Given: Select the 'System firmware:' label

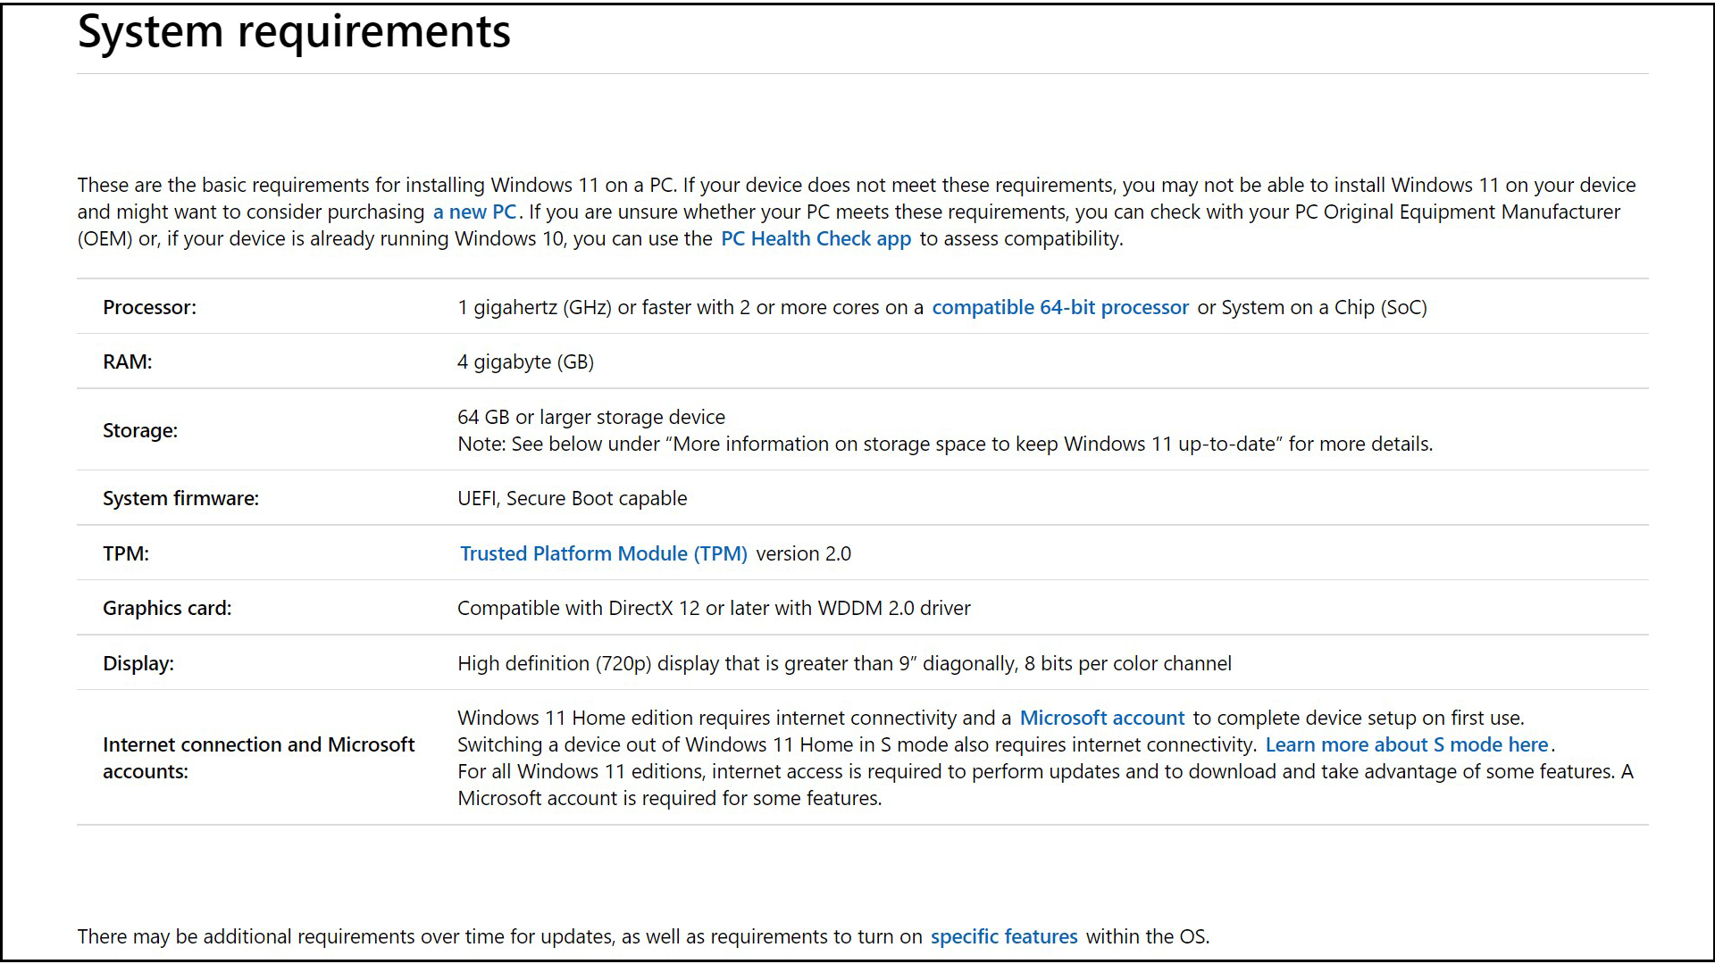Looking at the screenshot, I should pyautogui.click(x=180, y=499).
